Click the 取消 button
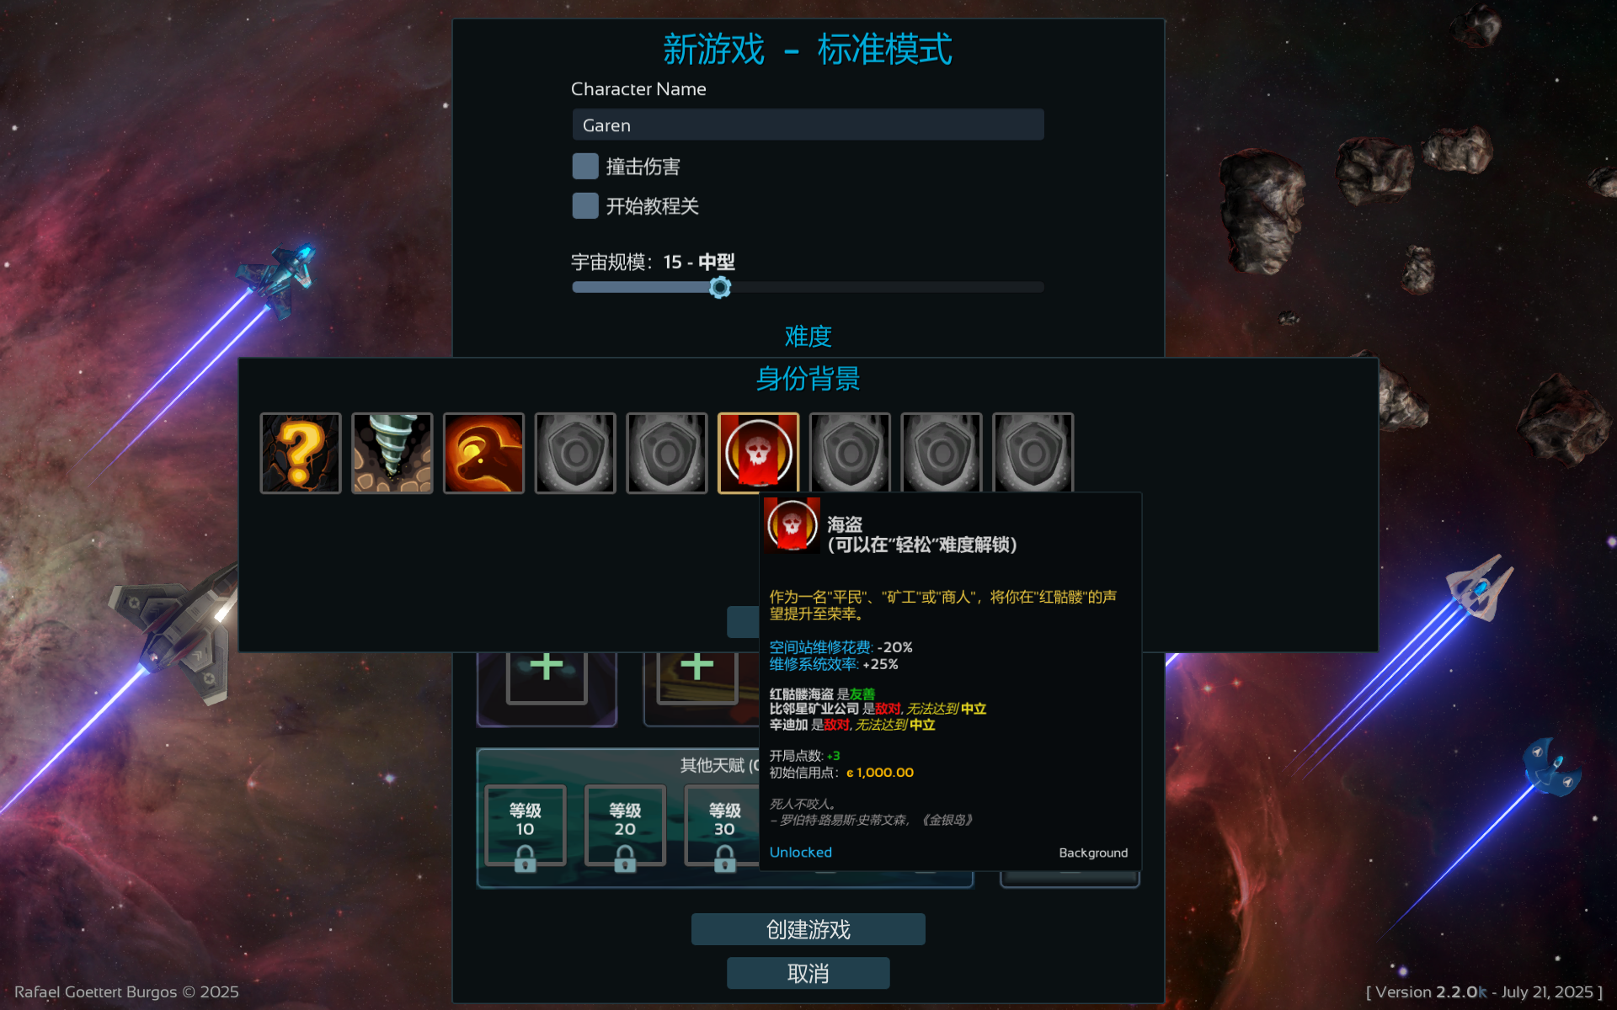The width and height of the screenshot is (1617, 1010). pos(808,973)
